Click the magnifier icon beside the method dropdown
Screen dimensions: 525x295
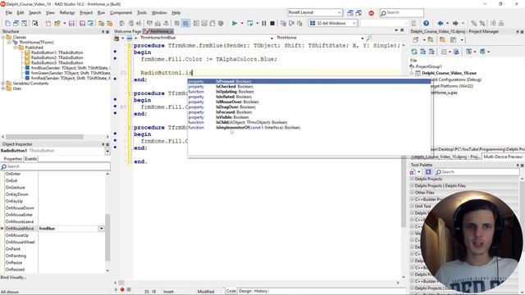(369, 39)
